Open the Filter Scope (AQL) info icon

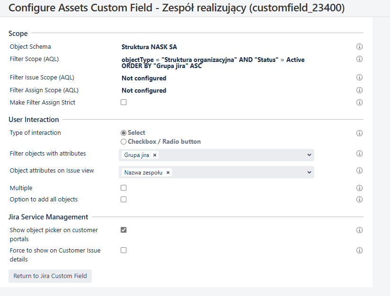point(359,59)
